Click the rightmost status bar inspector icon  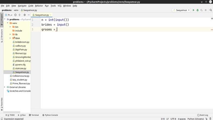tap(210, 119)
